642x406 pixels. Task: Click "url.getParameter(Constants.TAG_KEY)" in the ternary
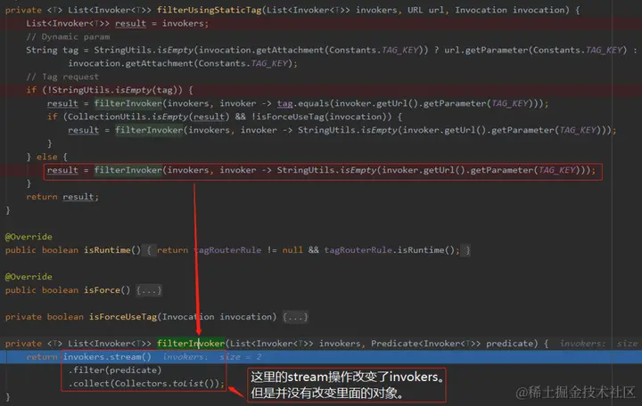[x=536, y=50]
